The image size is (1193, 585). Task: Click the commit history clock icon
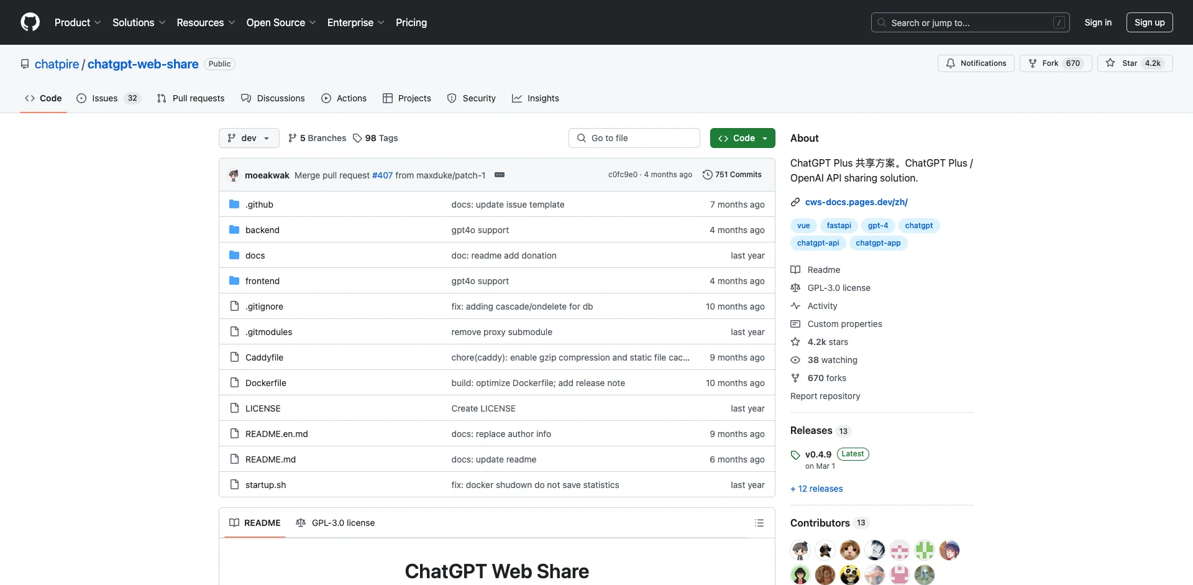coord(707,175)
